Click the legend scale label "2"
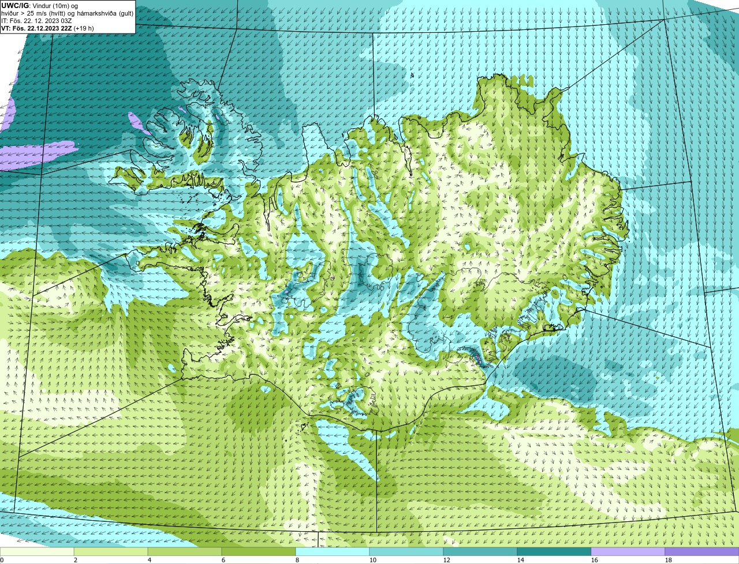The height and width of the screenshot is (564, 739). point(76,560)
